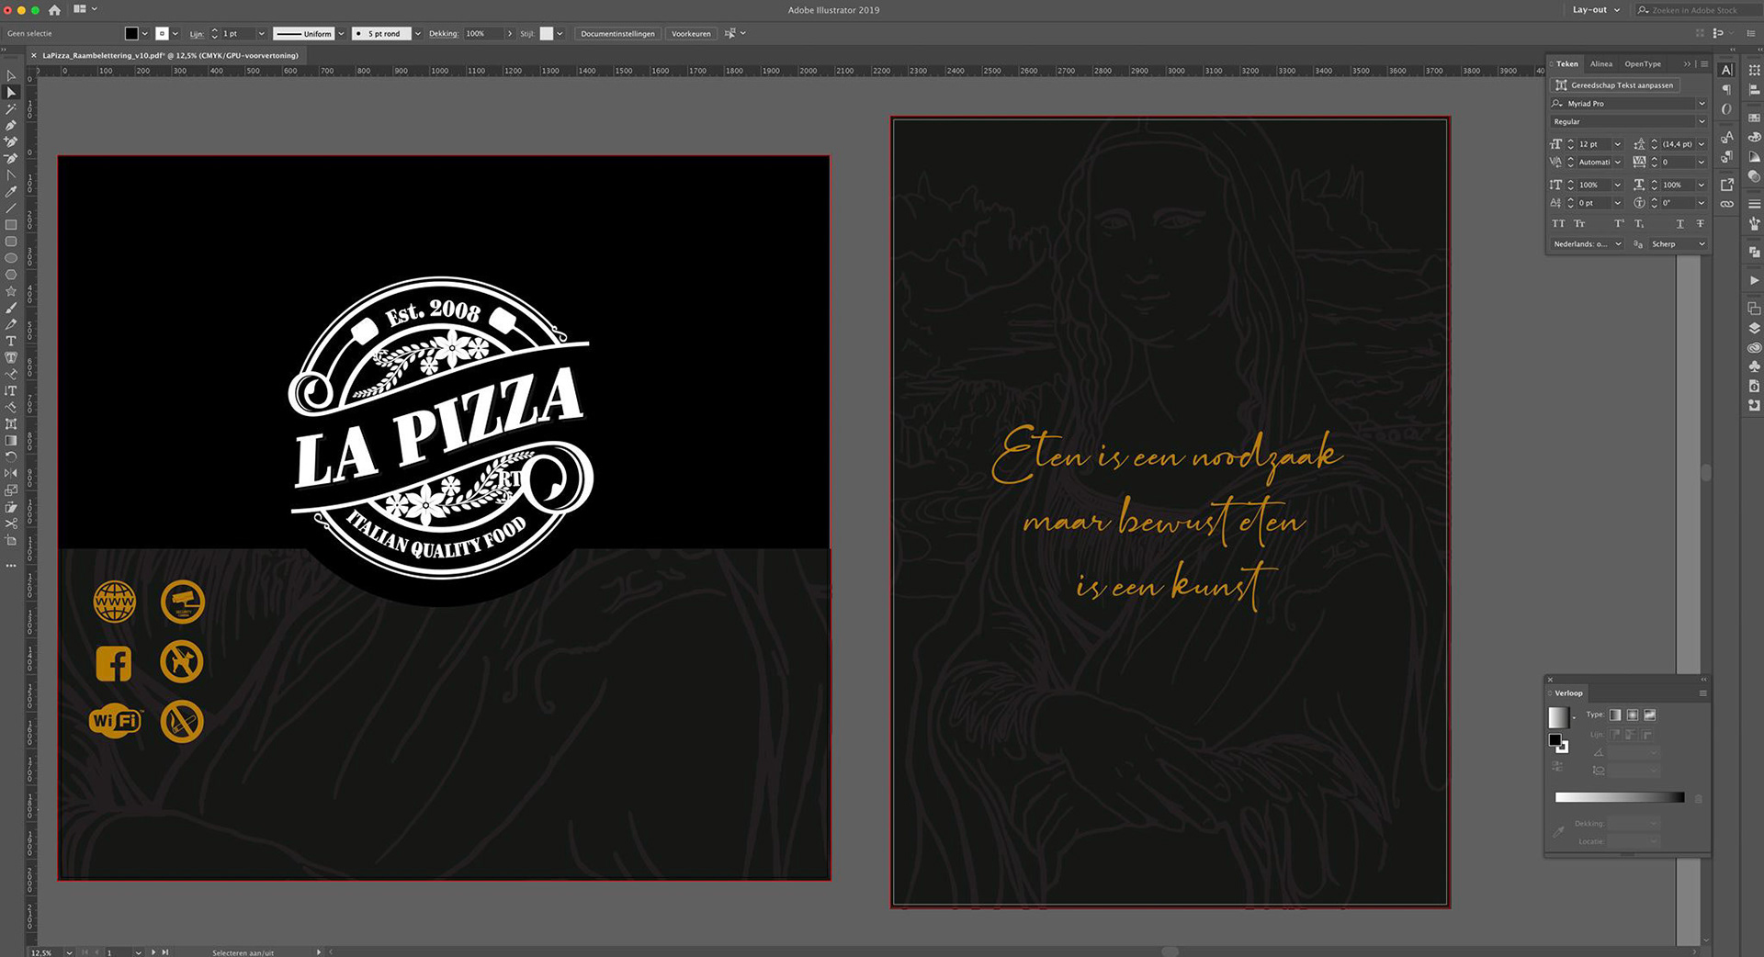1764x957 pixels.
Task: Click the gradient preview swatch in Verloop
Action: pos(1558,717)
